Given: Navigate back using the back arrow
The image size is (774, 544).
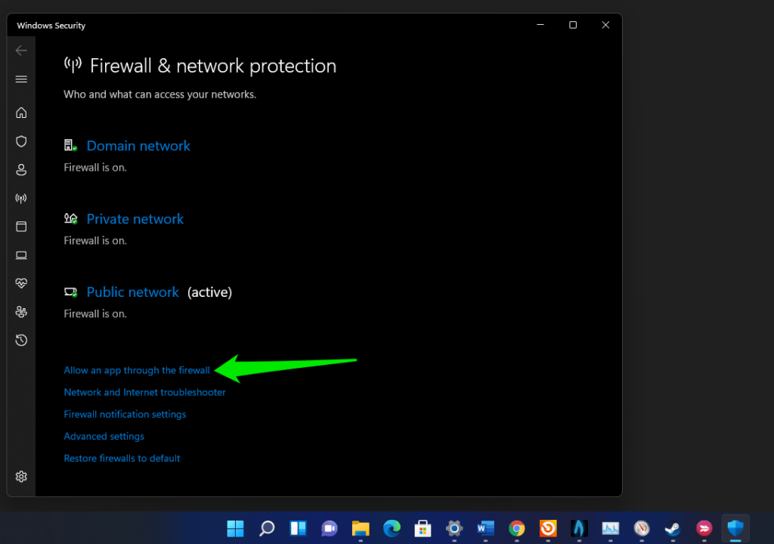Looking at the screenshot, I should (x=20, y=50).
